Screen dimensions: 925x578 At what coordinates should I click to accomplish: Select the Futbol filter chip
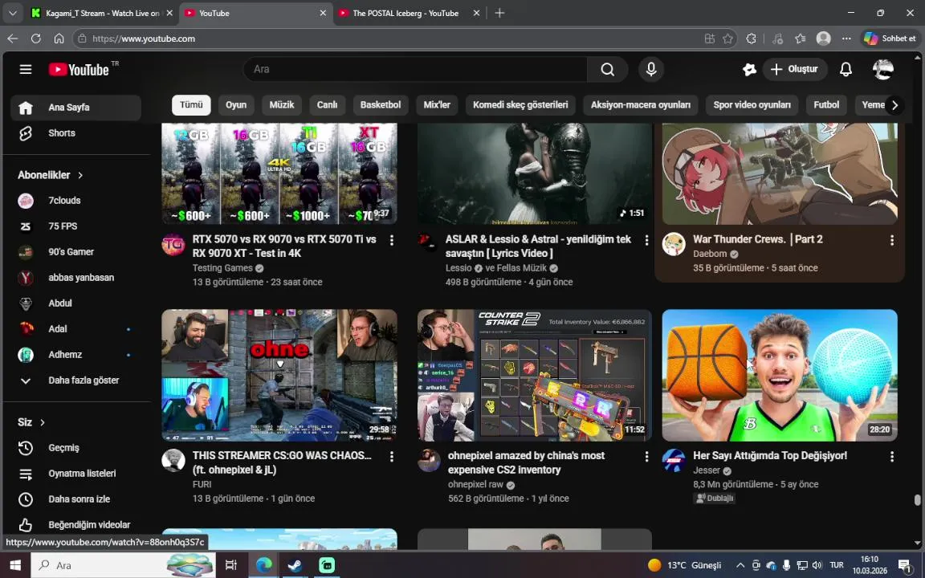point(826,105)
